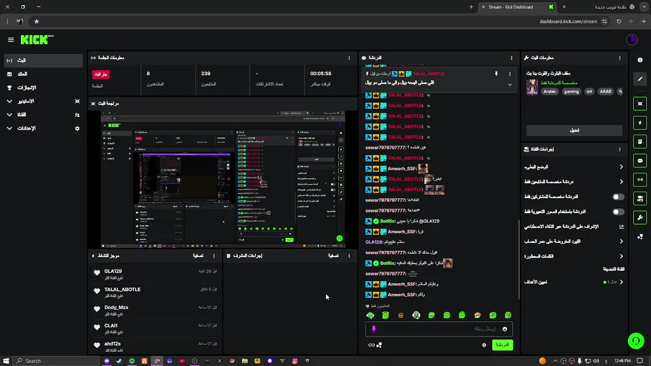Viewport: 651px width, 366px height.
Task: Open moderator actions panel three-dot menu
Action: pyautogui.click(x=349, y=256)
